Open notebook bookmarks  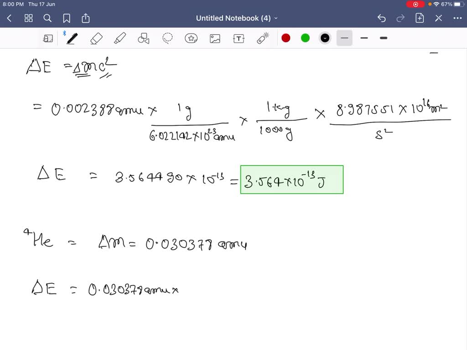click(67, 18)
